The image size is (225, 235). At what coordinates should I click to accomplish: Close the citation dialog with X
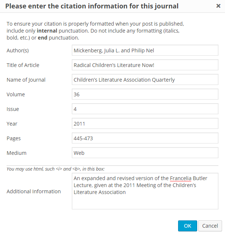(x=218, y=6)
